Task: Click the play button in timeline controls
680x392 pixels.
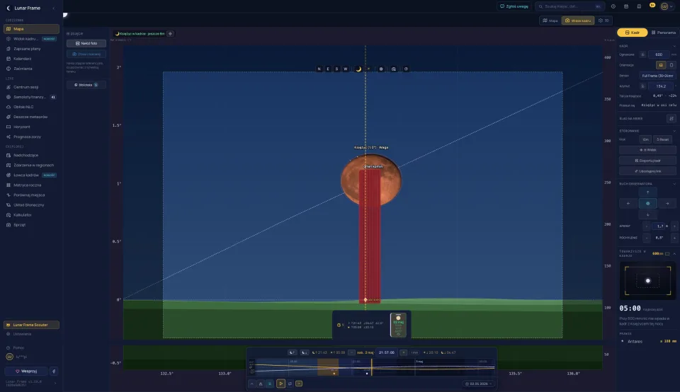Action: click(280, 384)
